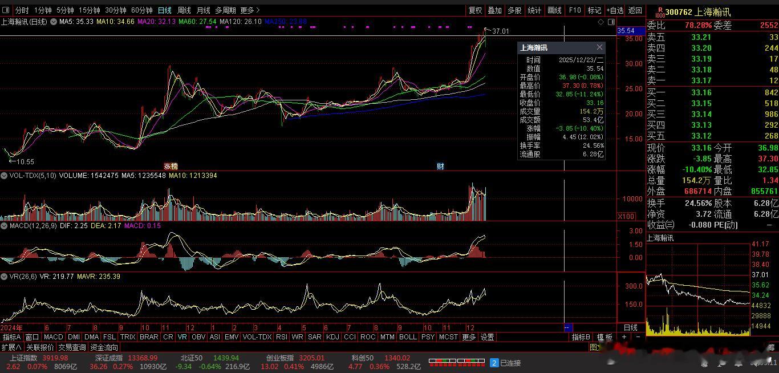Select KDJ indicator
This screenshot has height=373, width=779.
pyautogui.click(x=332, y=337)
